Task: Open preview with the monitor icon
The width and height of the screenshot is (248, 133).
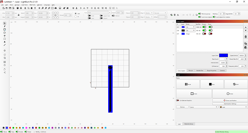Action: 60,8
